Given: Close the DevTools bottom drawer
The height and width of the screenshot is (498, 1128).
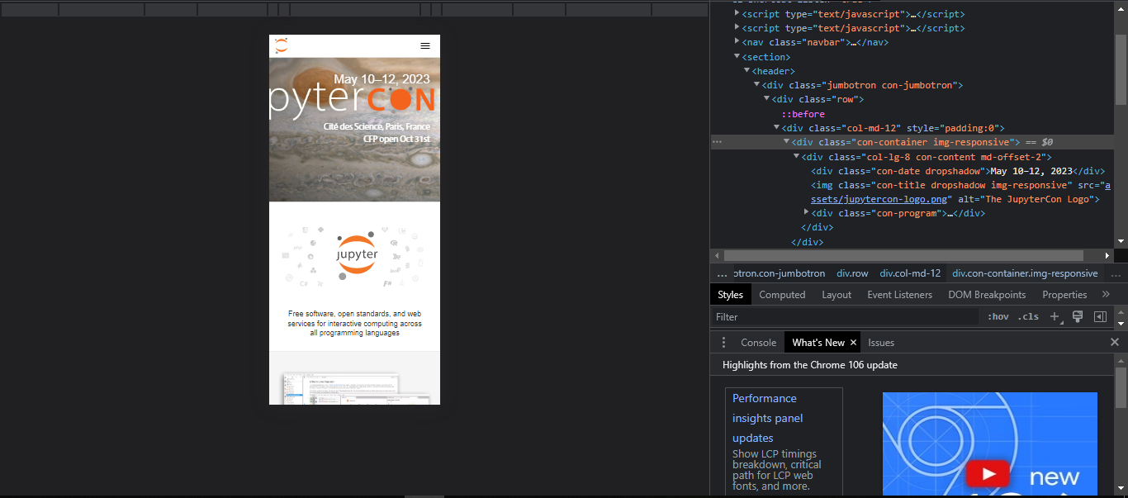Looking at the screenshot, I should (1115, 342).
